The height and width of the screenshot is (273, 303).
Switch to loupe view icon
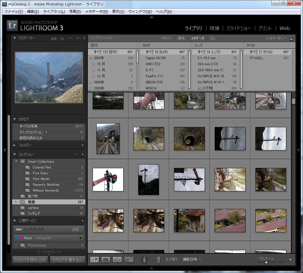(x=106, y=260)
